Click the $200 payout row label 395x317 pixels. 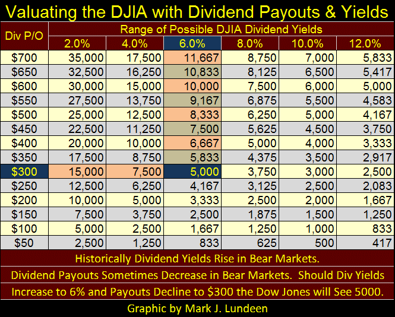(x=24, y=199)
